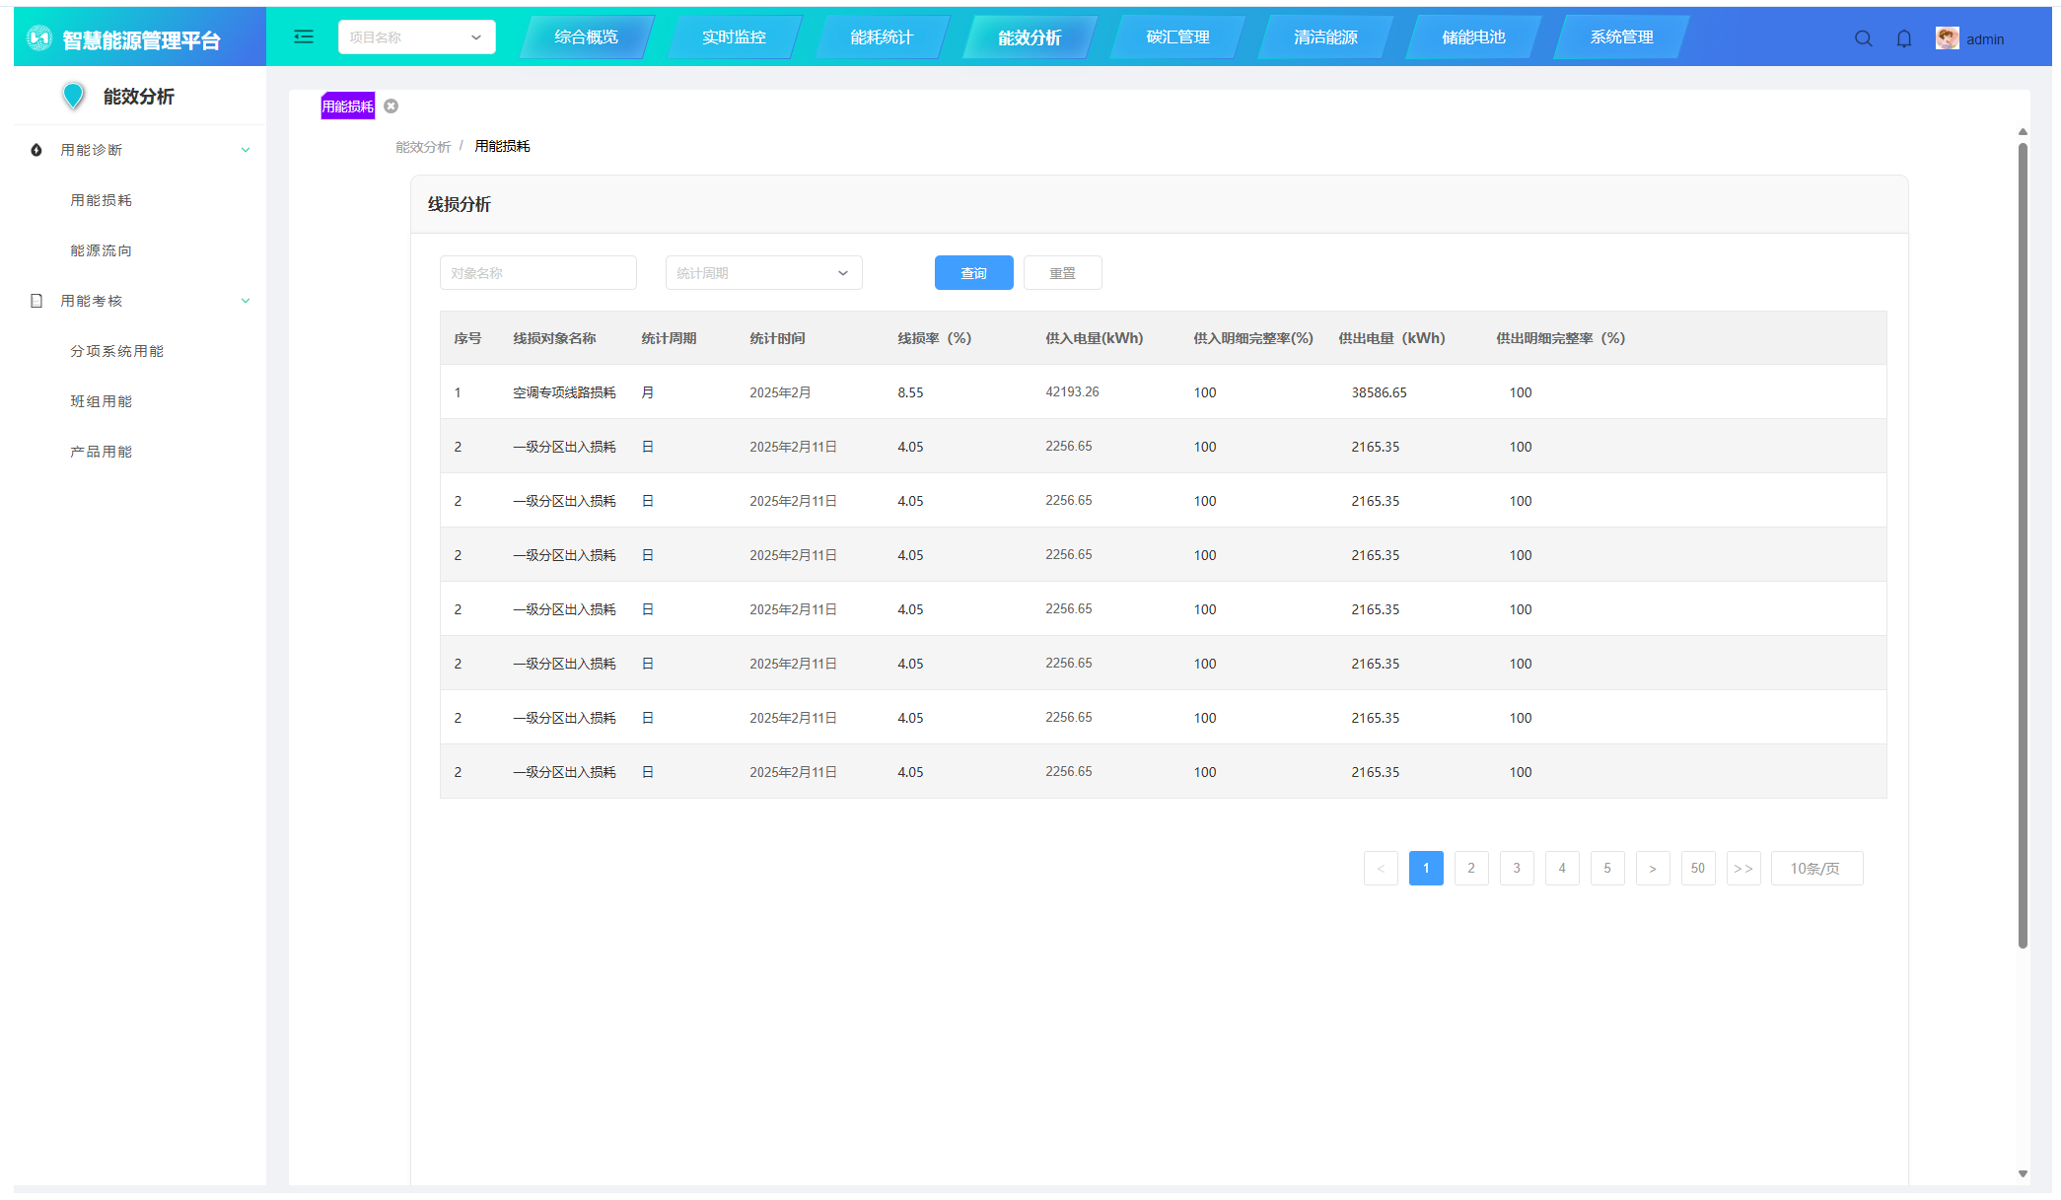The height and width of the screenshot is (1200, 2061).
Task: Collapse the 用能诊断 menu chevron
Action: click(x=246, y=150)
